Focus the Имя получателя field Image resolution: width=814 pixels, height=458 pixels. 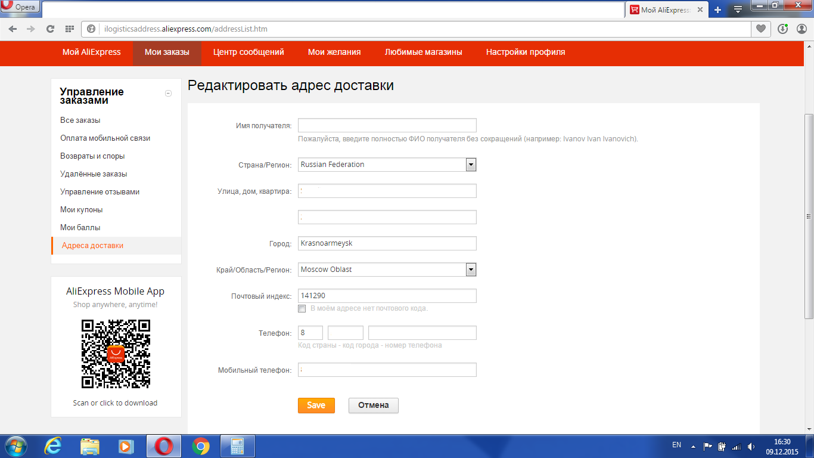(x=387, y=125)
